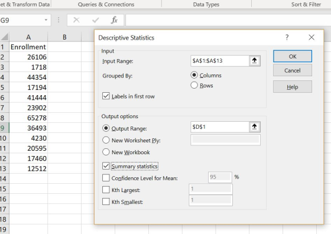Image resolution: width=331 pixels, height=234 pixels.
Task: Click cell containing 17194
Action: pyautogui.click(x=28, y=87)
